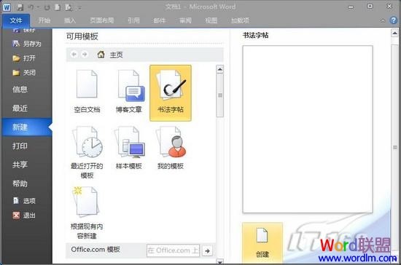The height and width of the screenshot is (265, 401).
Task: Click 打开 Open in sidebar
Action: click(24, 58)
